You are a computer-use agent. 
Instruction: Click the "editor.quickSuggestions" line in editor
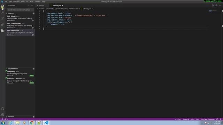59,22
